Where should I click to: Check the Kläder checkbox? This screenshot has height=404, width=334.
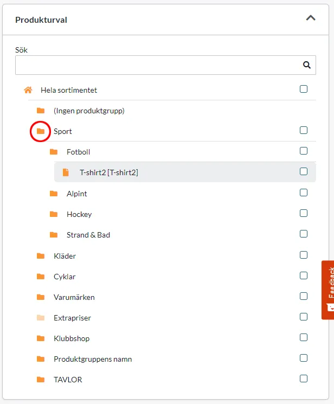pyautogui.click(x=304, y=255)
